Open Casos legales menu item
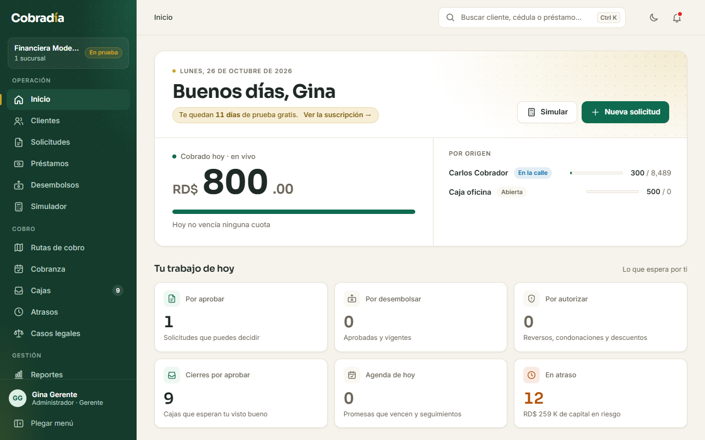The image size is (705, 440). pos(68,334)
